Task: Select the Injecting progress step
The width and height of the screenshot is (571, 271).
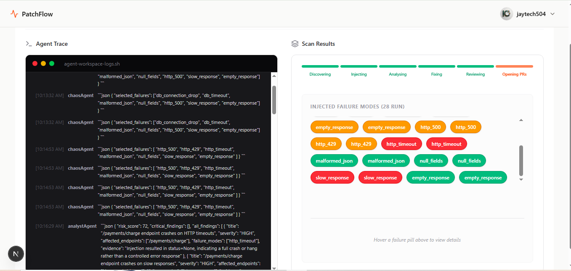Action: coord(359,71)
